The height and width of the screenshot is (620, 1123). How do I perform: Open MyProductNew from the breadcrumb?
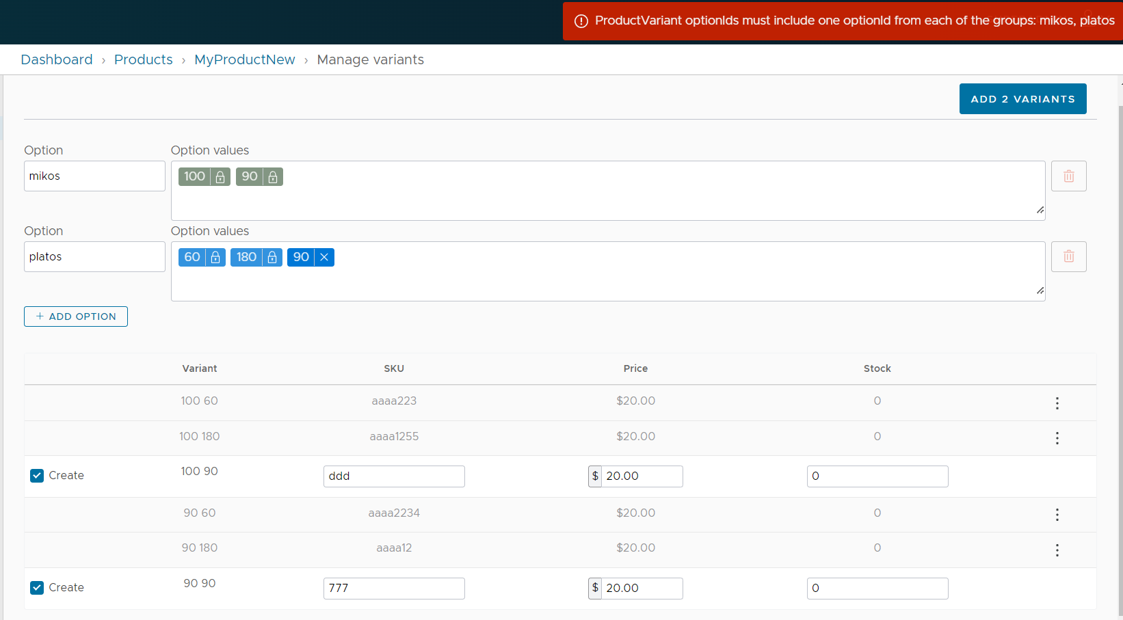tap(244, 59)
